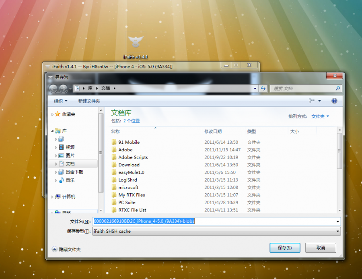Viewport: 362px width, 279px height.
Task: Open the 文件夹 arrange-by dropdown
Action: coord(320,116)
